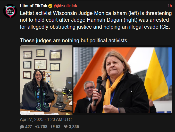Open the Apr 27, 2025 date permalink
The width and height of the screenshot is (175, 132).
tap(46, 119)
